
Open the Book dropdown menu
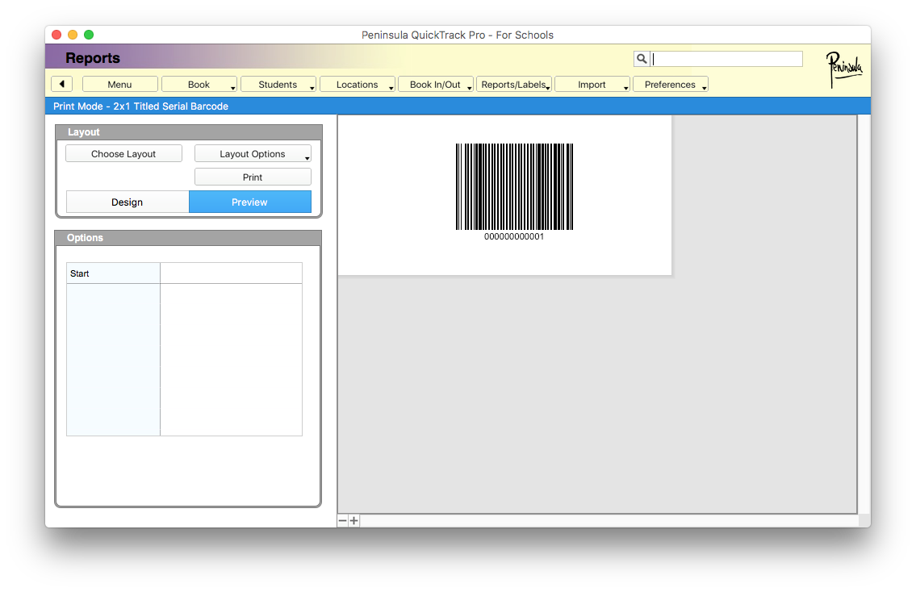[199, 84]
